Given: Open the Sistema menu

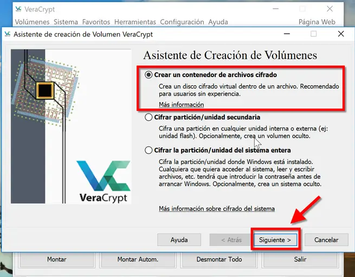Looking at the screenshot, I should (66, 22).
